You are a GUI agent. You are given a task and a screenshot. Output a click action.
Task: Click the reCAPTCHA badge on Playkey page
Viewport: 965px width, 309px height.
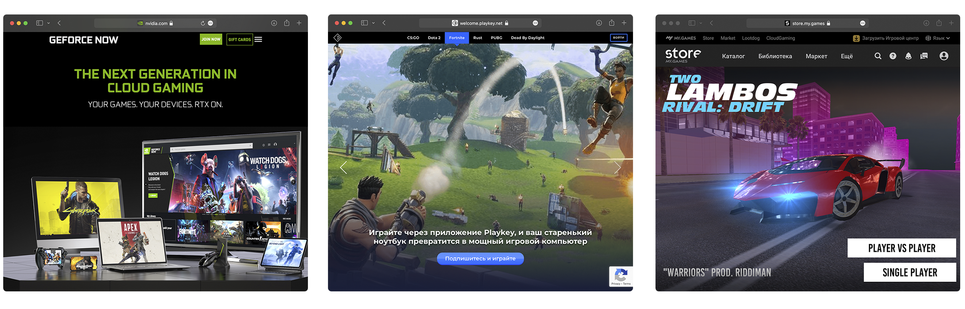pos(621,277)
